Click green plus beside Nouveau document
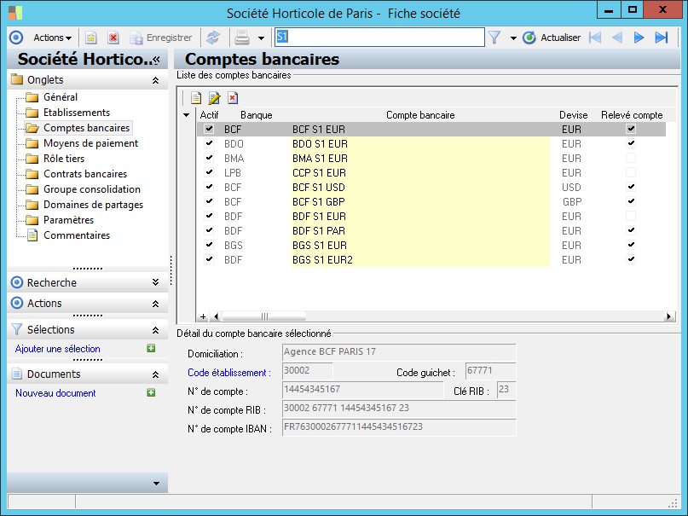 tap(151, 393)
